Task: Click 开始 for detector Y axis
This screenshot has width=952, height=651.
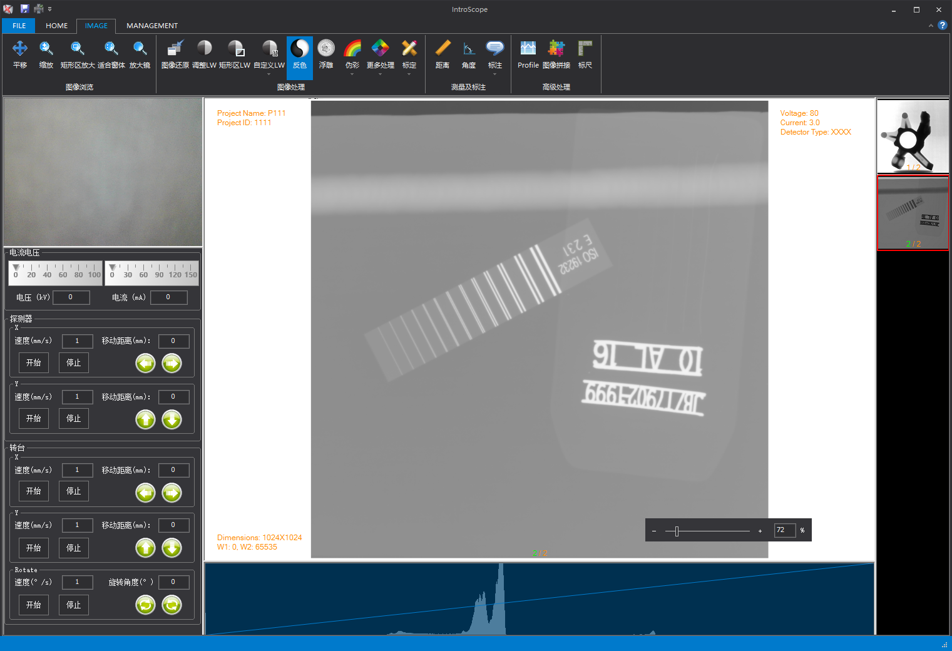Action: click(x=34, y=419)
